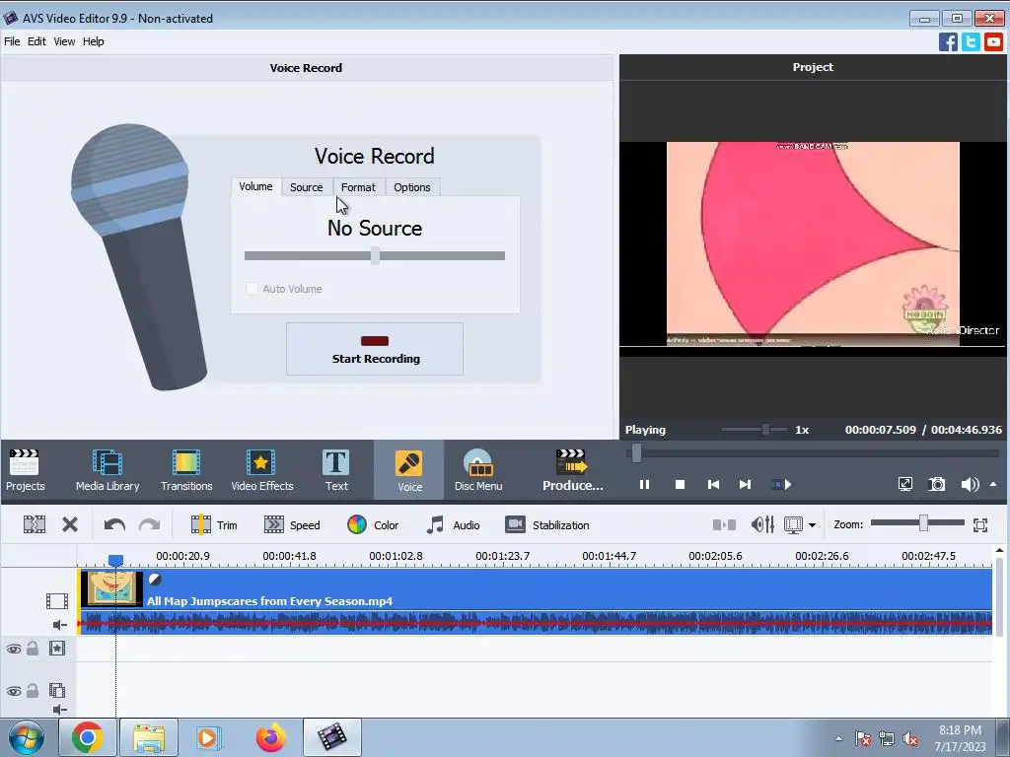Toggle visibility of the overlay track
Image resolution: width=1010 pixels, height=757 pixels.
pyautogui.click(x=14, y=691)
